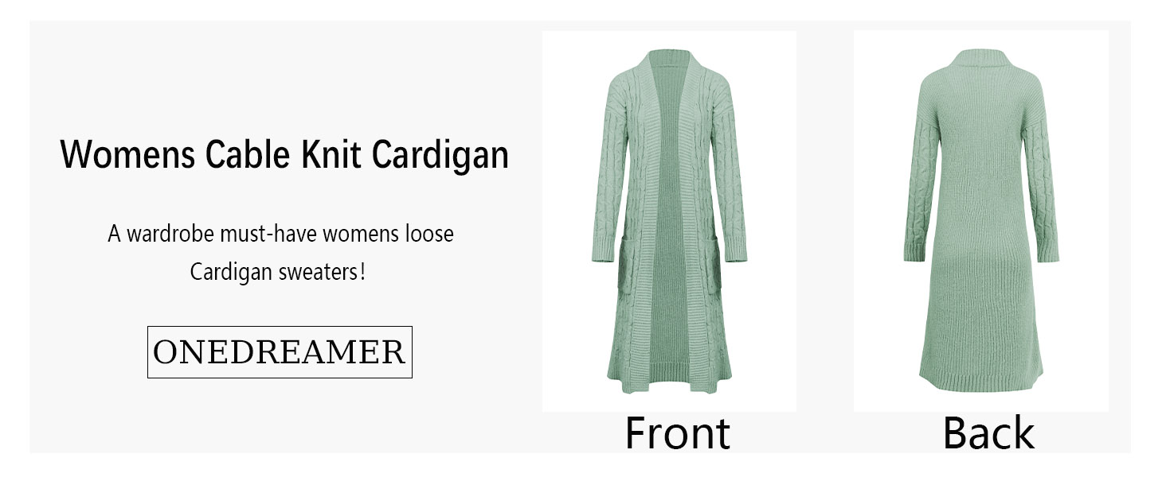Click the wardrobe must-have description line
Screen dimensions: 1166x477
click(280, 235)
